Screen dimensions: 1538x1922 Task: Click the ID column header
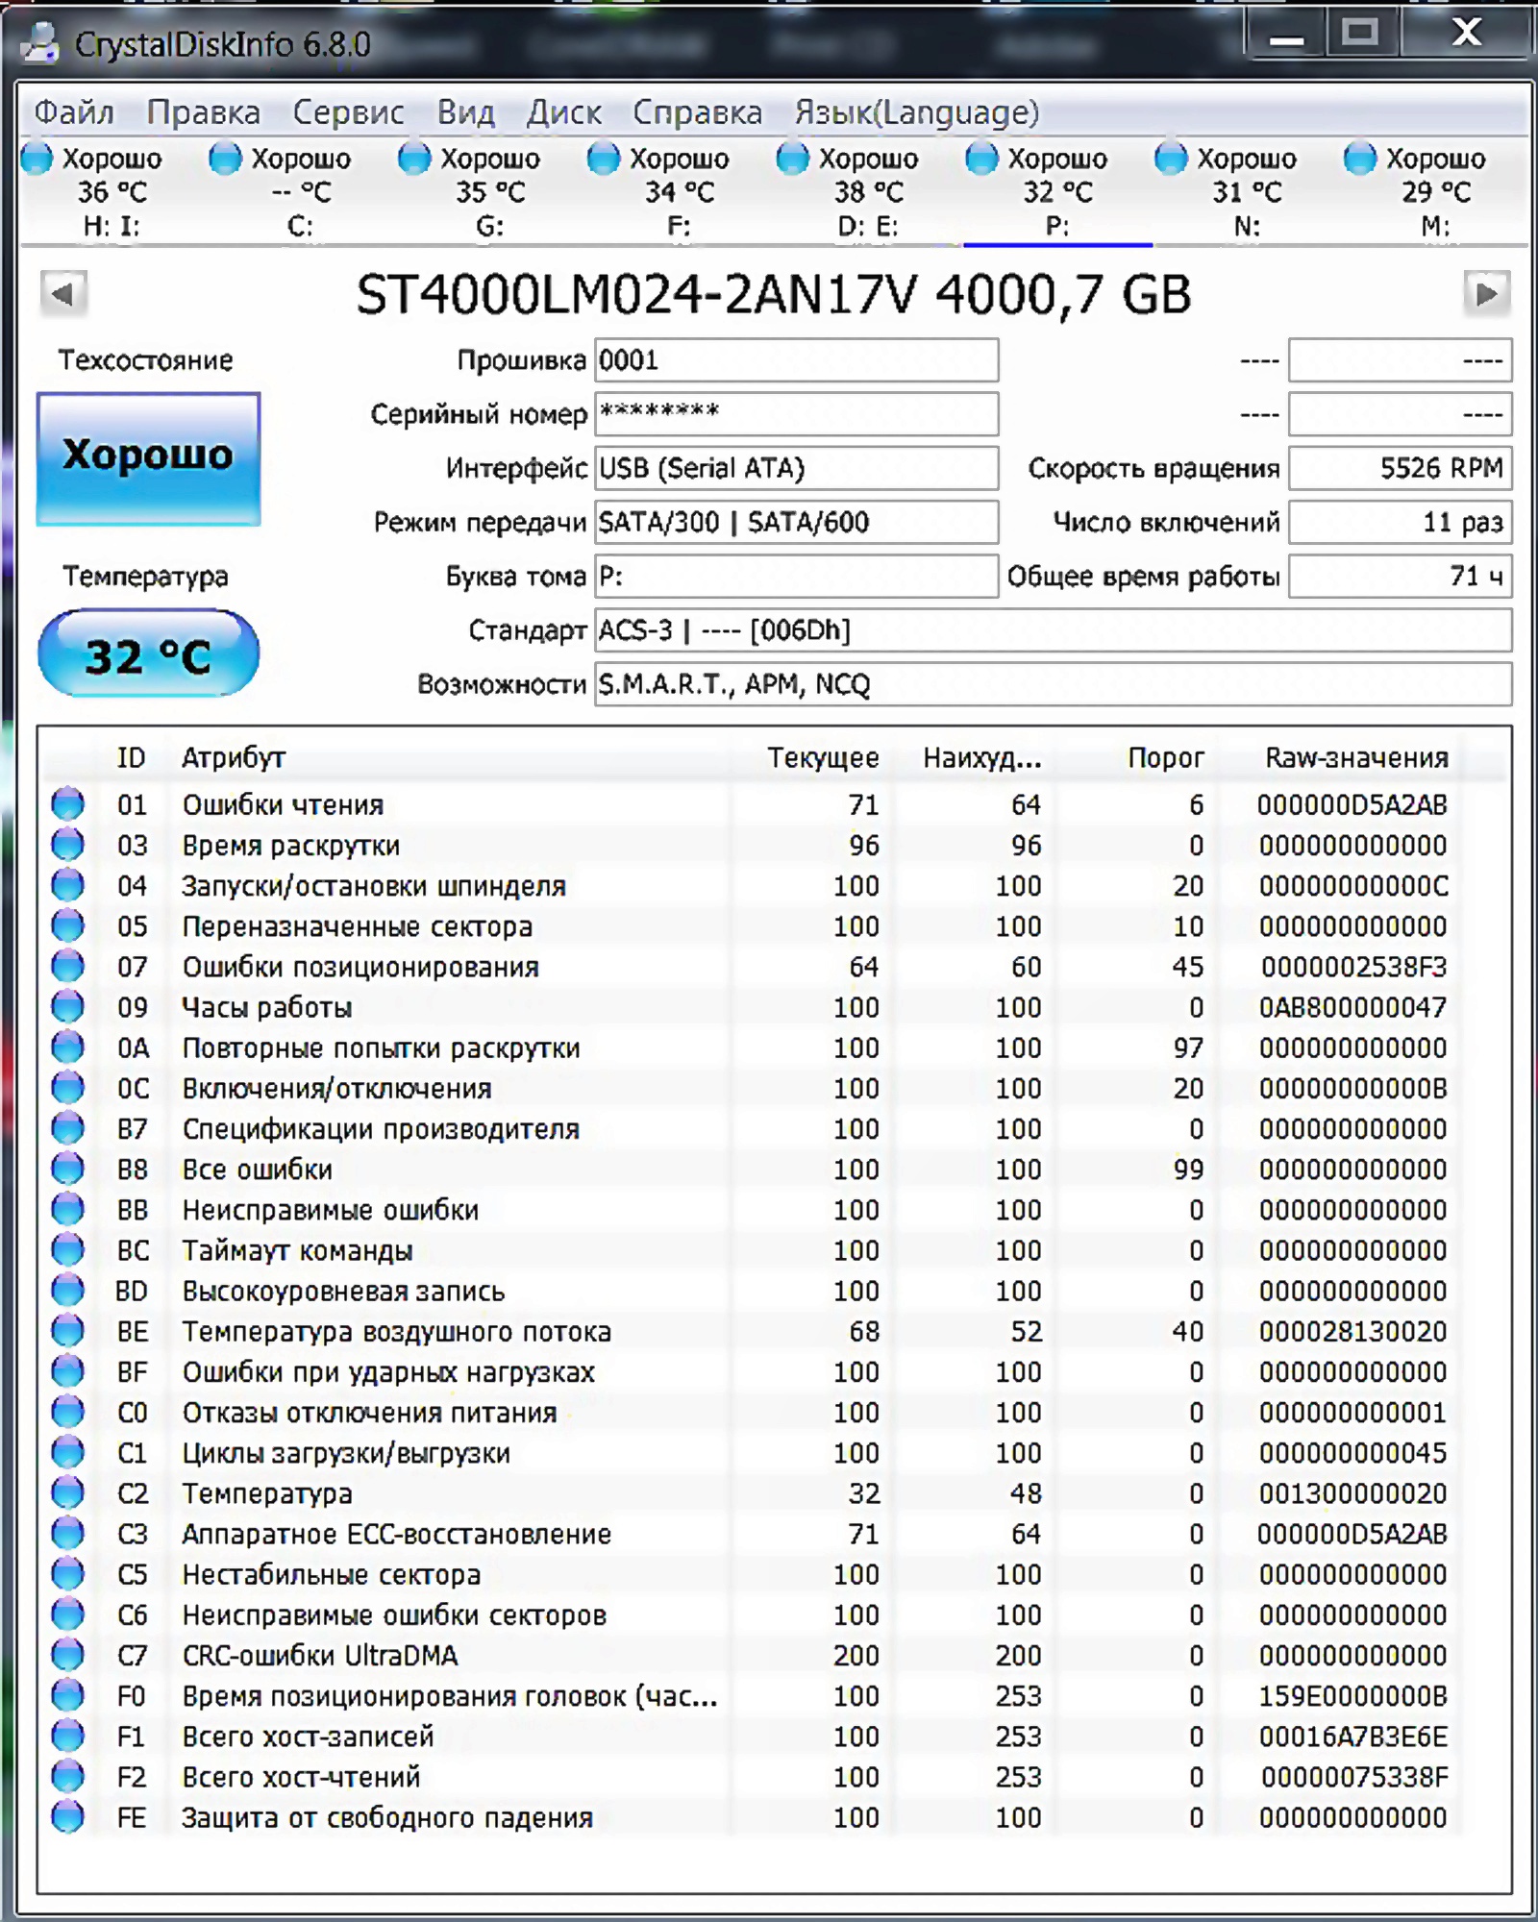pyautogui.click(x=131, y=757)
